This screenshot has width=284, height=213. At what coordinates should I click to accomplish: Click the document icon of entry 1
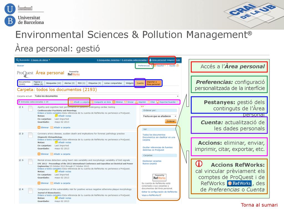tap(31, 108)
